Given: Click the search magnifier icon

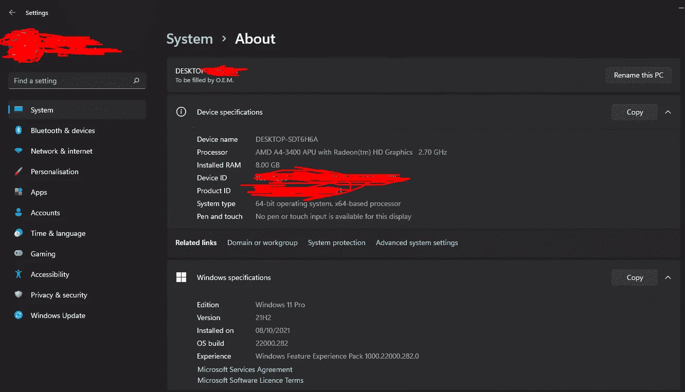Looking at the screenshot, I should click(x=136, y=81).
